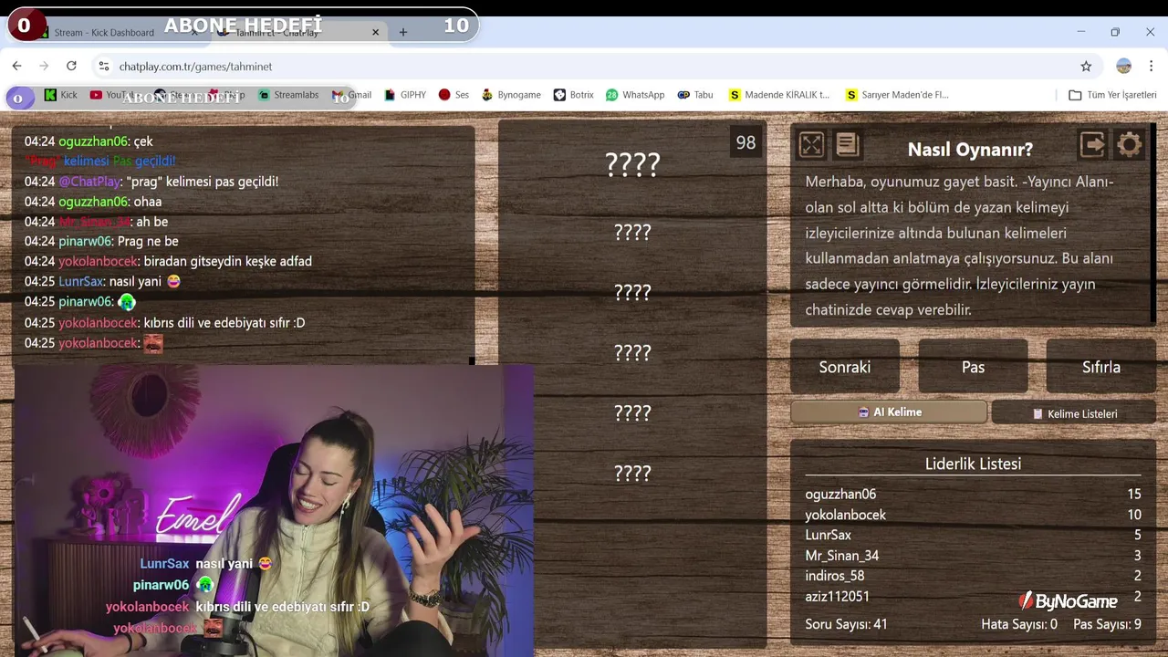This screenshot has width=1168, height=657.
Task: Click the ByNoGame logo link
Action: [1068, 600]
